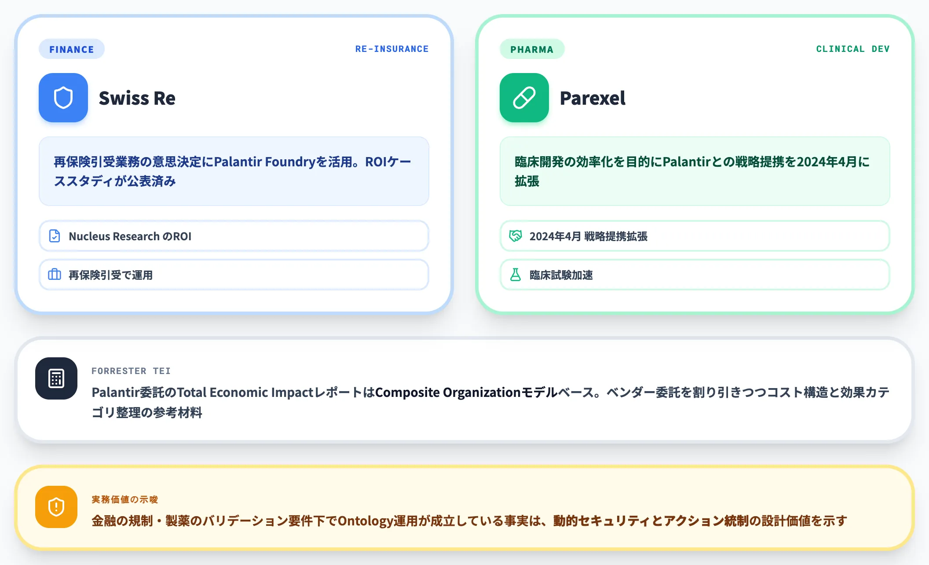The width and height of the screenshot is (929, 565).
Task: Click the orange shield alert icon
Action: [x=56, y=507]
